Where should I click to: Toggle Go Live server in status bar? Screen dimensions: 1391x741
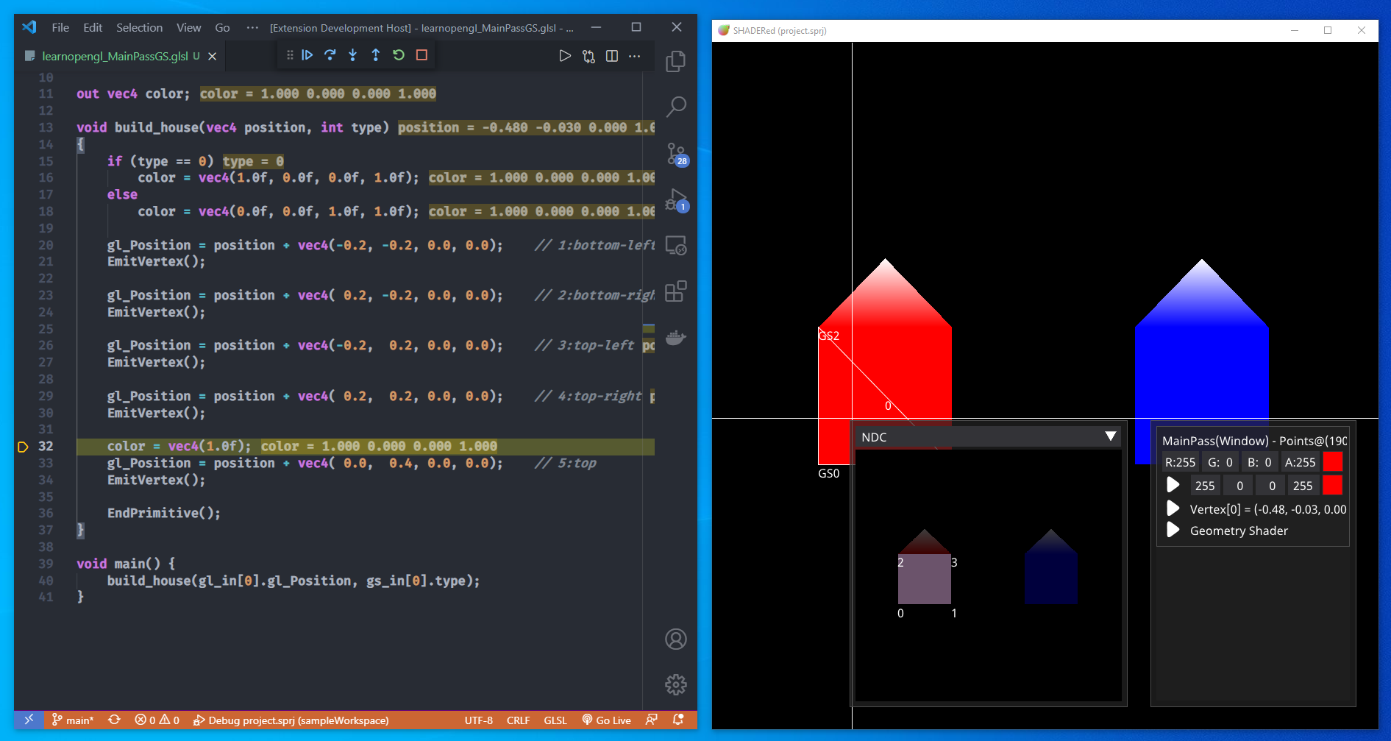tap(606, 720)
